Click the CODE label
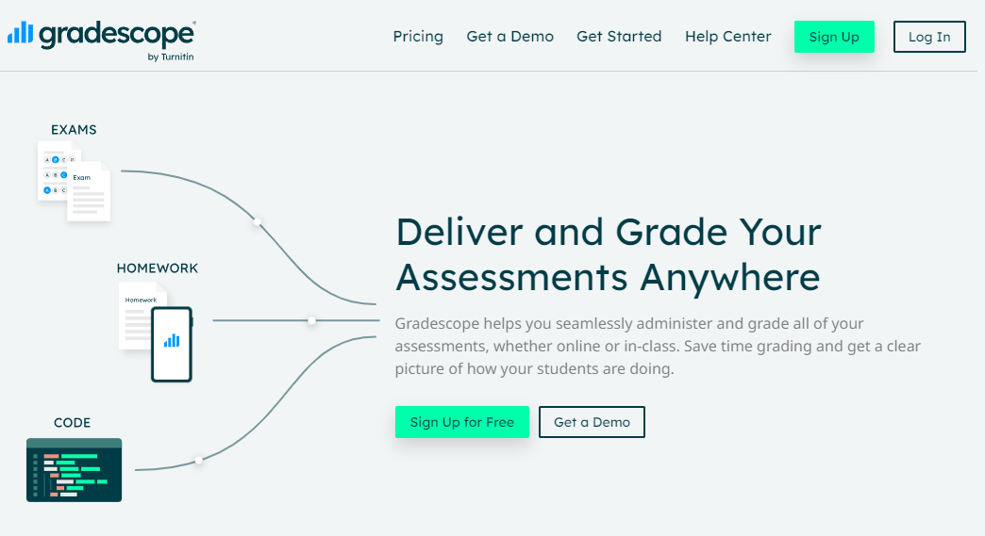Viewport: 985px width, 536px height. (72, 423)
